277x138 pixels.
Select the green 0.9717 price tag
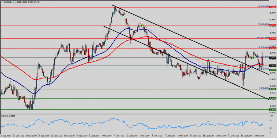pyautogui.click(x=273, y=70)
